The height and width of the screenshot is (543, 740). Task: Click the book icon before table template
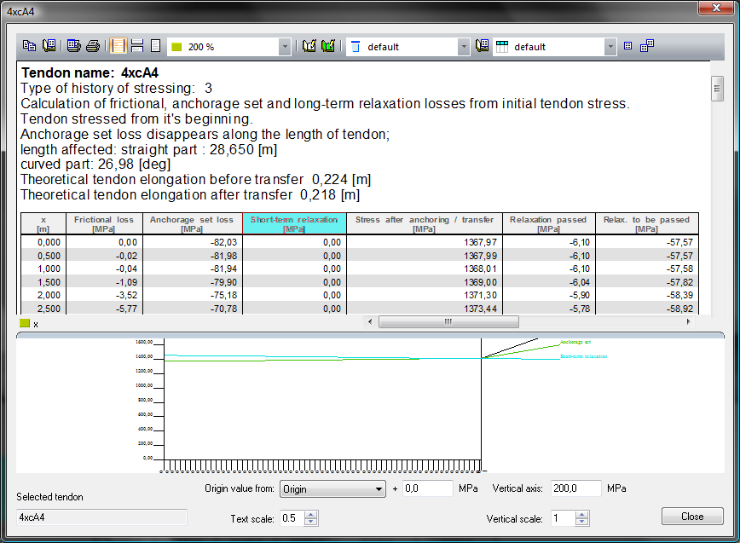482,46
